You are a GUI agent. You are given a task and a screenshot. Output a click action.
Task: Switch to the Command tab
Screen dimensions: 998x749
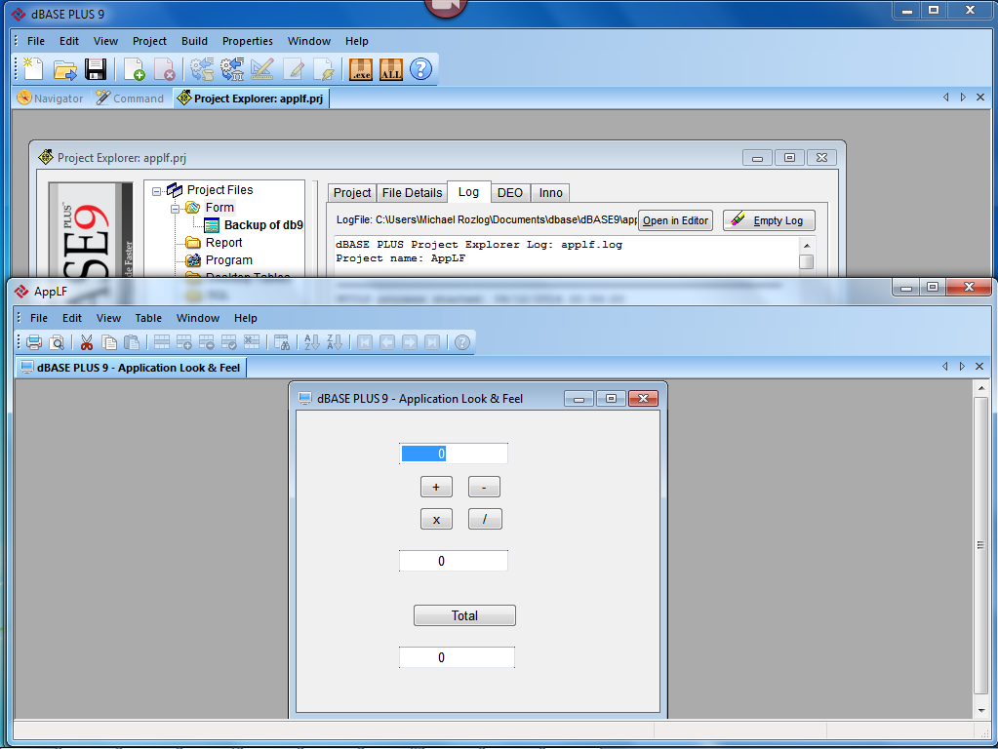click(131, 99)
